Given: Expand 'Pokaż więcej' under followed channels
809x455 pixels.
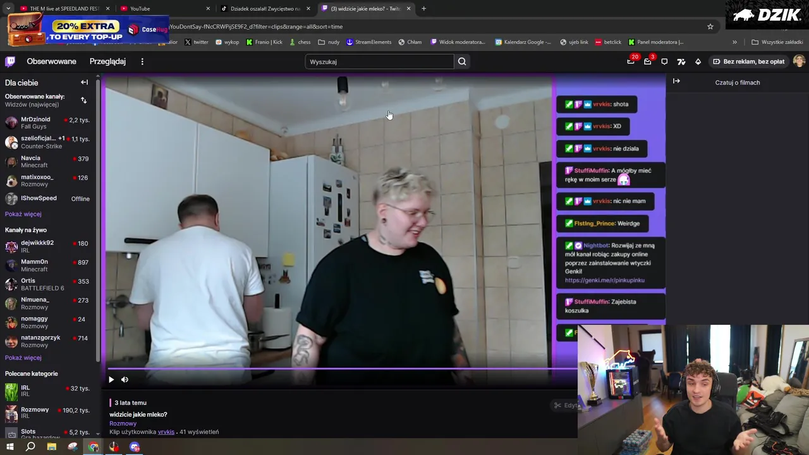Looking at the screenshot, I should (23, 214).
